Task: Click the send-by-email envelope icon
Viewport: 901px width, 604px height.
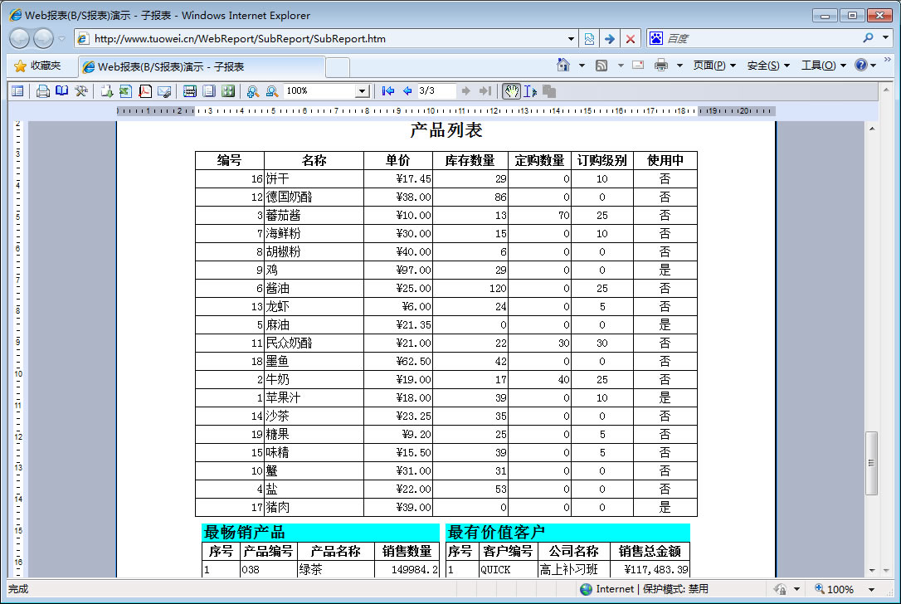Action: click(x=164, y=91)
